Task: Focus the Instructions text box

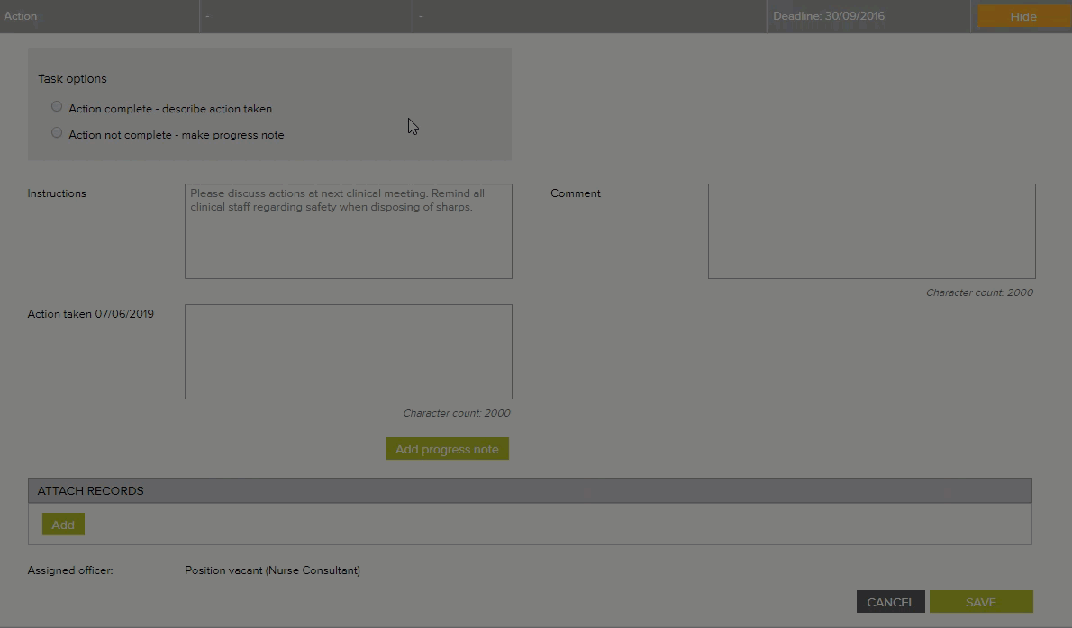Action: point(348,231)
